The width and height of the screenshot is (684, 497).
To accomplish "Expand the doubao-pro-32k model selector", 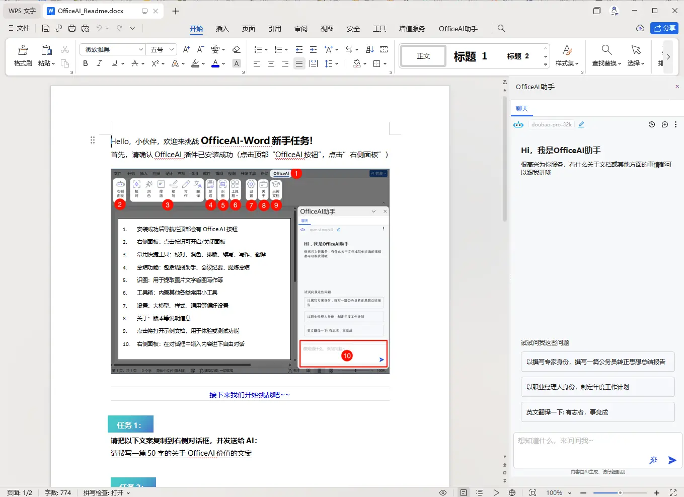I will pos(552,124).
